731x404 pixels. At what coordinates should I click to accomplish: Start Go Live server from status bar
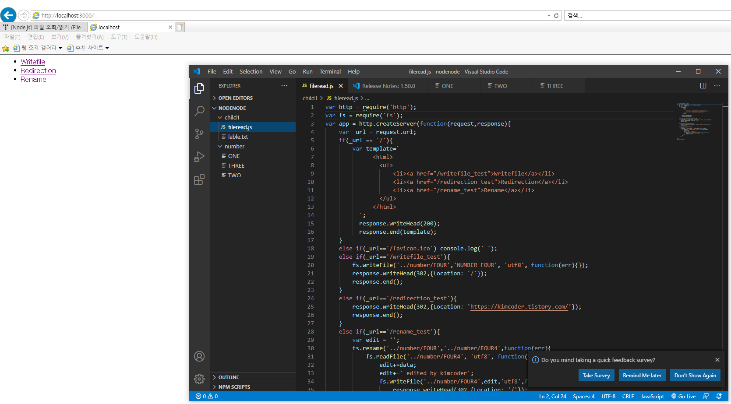point(683,396)
